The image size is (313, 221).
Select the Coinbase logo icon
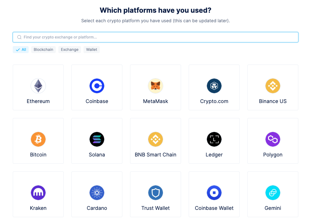click(x=97, y=86)
